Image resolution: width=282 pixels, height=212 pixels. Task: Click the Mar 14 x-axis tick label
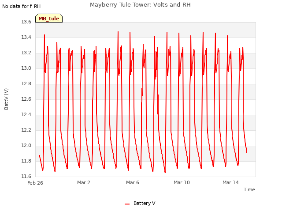point(230,182)
